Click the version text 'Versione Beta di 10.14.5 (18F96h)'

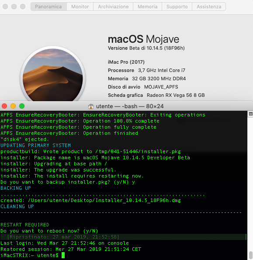click(146, 48)
